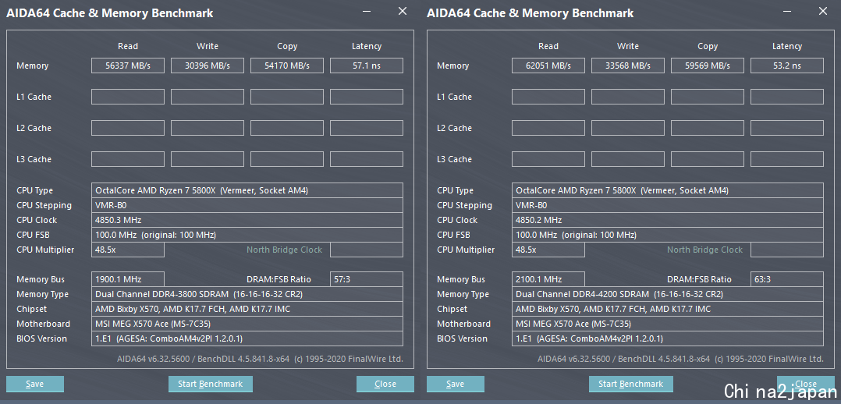Minimize the right AIDA64 window
The width and height of the screenshot is (841, 404).
[787, 11]
